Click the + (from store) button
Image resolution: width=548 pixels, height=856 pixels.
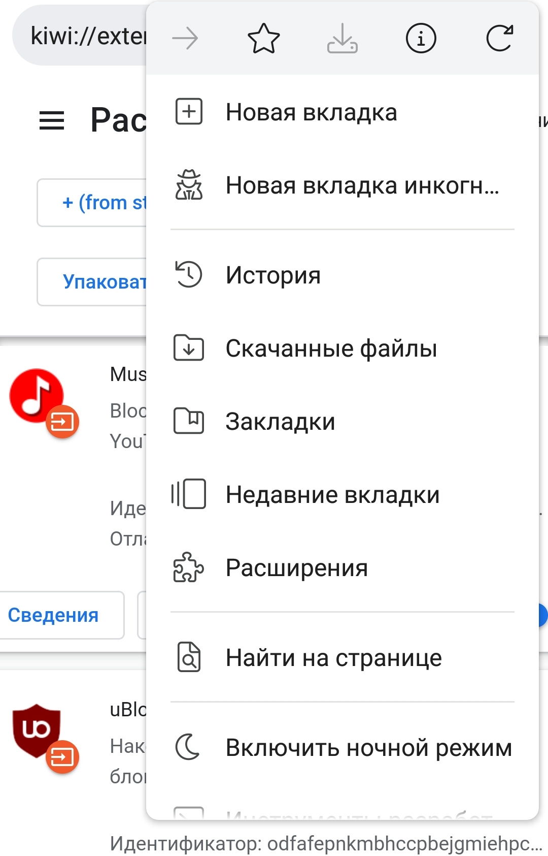[92, 203]
